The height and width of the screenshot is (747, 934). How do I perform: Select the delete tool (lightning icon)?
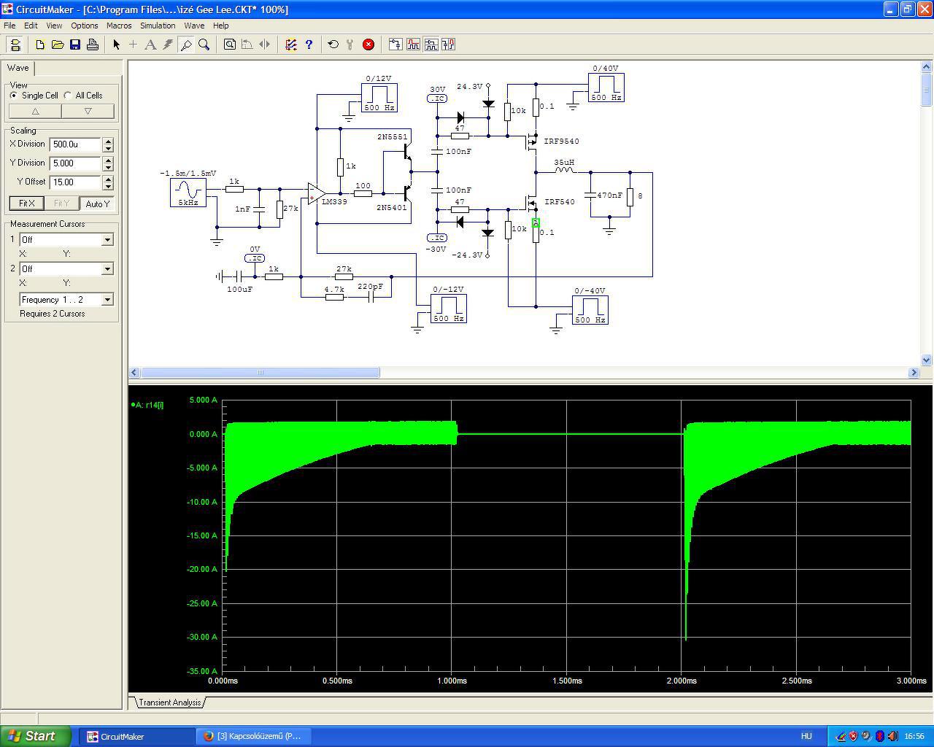pos(169,44)
